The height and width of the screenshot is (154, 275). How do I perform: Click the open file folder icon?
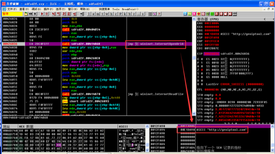click(x=26, y=14)
